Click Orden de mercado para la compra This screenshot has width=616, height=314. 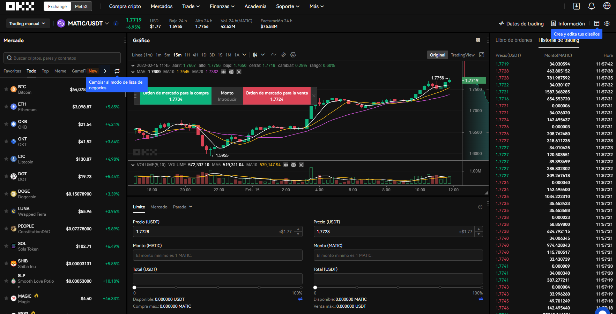176,96
